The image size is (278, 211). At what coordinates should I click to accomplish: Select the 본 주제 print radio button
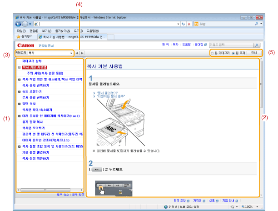pos(233,53)
